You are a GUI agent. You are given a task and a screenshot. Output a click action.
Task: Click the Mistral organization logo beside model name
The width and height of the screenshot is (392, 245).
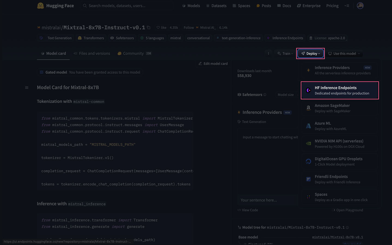click(39, 27)
